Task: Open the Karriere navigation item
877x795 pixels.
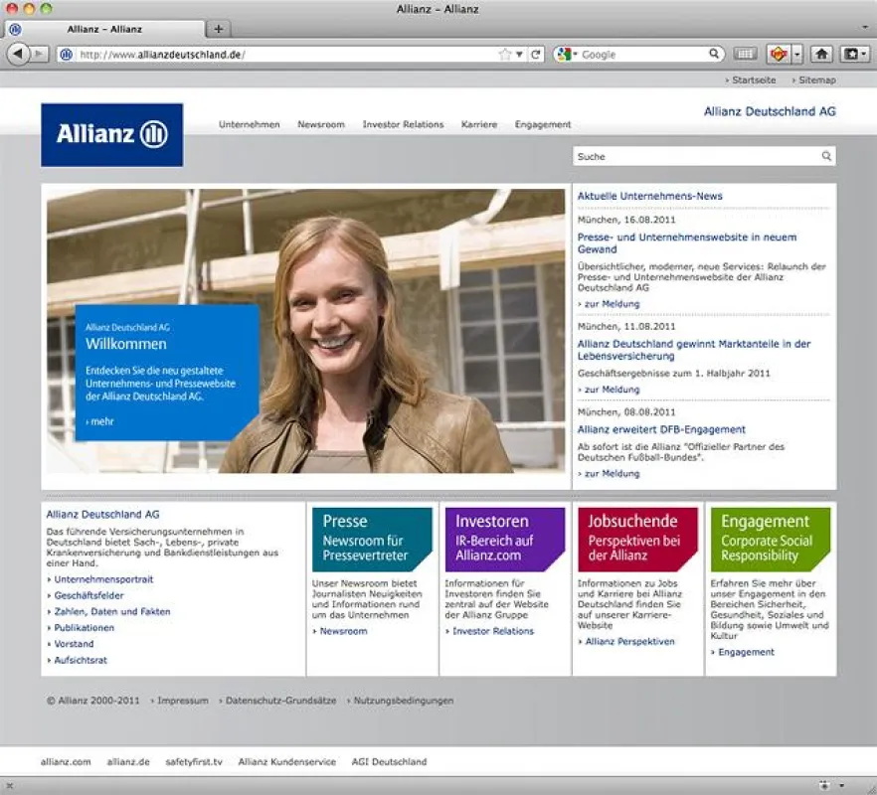Action: point(479,124)
